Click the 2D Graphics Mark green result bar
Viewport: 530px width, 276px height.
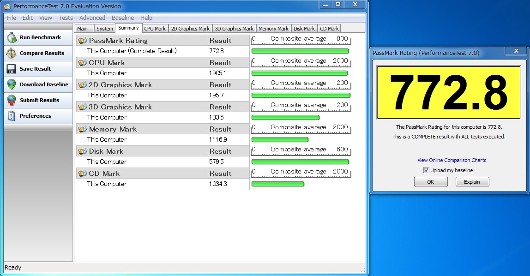[301, 95]
